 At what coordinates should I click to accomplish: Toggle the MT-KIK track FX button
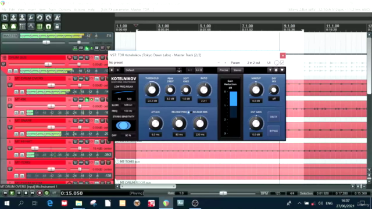(x=87, y=99)
